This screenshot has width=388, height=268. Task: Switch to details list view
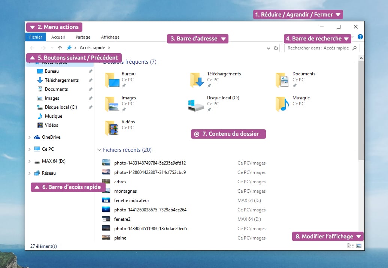point(351,246)
